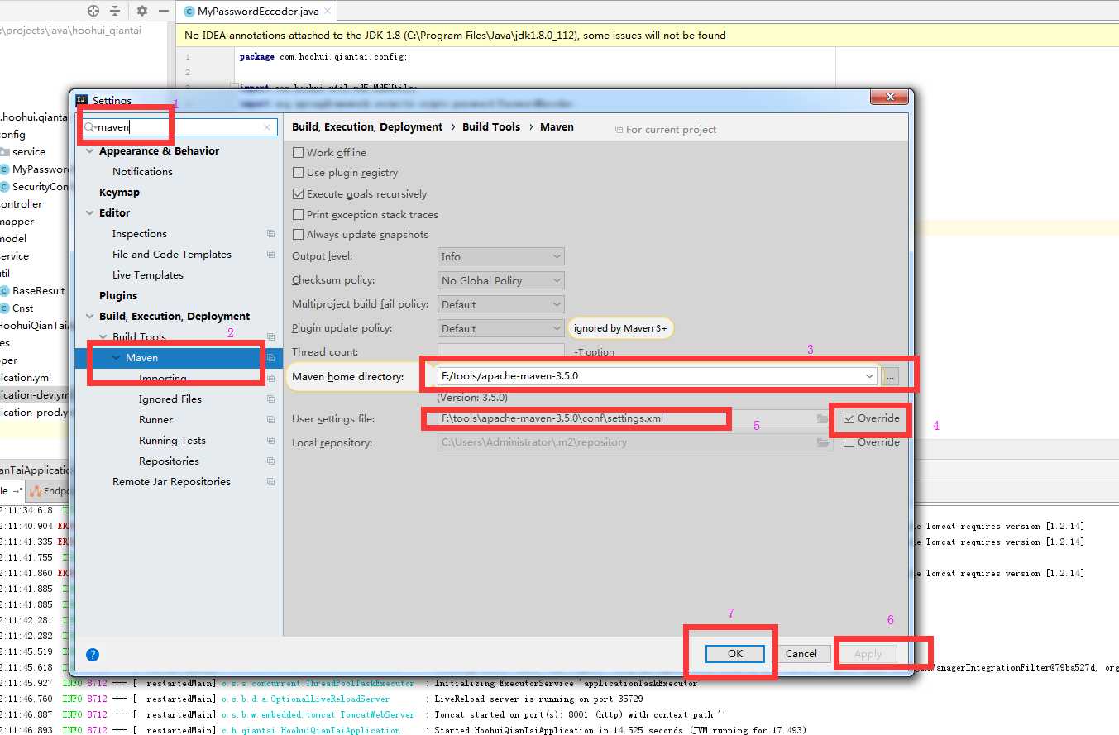The image size is (1119, 735).
Task: Click folder icon for User settings file
Action: tap(822, 418)
